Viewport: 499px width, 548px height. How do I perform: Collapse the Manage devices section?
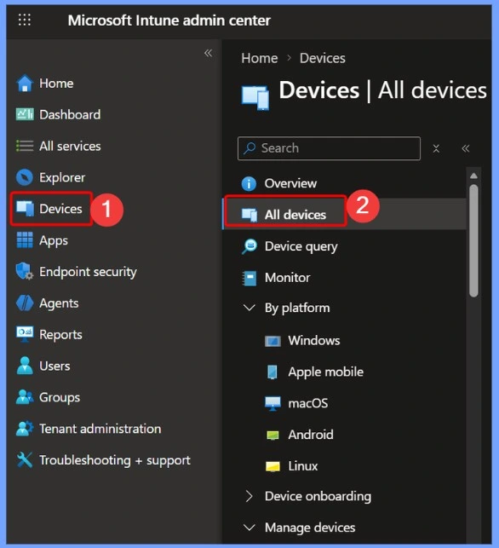249,528
